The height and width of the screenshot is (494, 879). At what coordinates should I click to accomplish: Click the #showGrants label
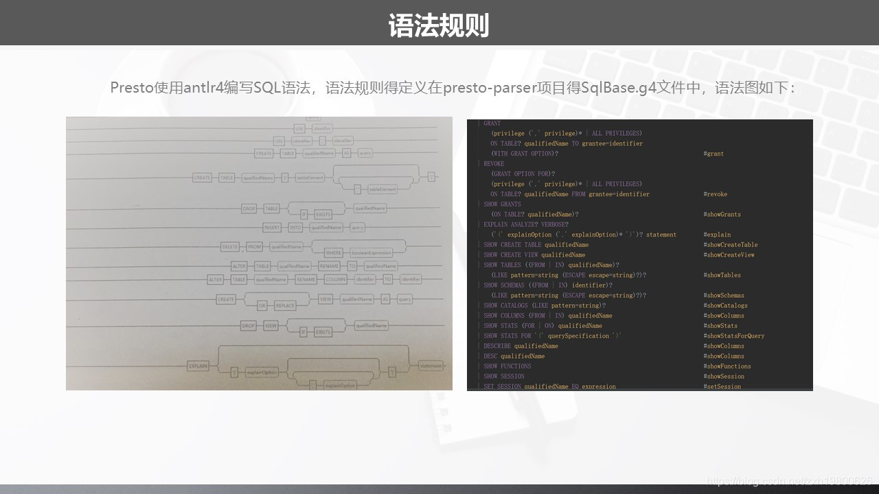click(x=722, y=215)
